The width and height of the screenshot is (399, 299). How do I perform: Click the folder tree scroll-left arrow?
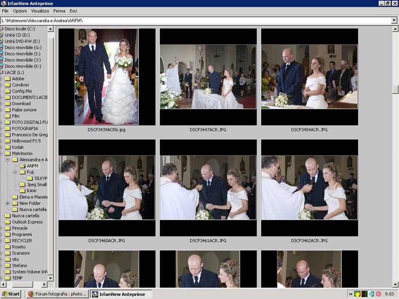tap(3, 284)
